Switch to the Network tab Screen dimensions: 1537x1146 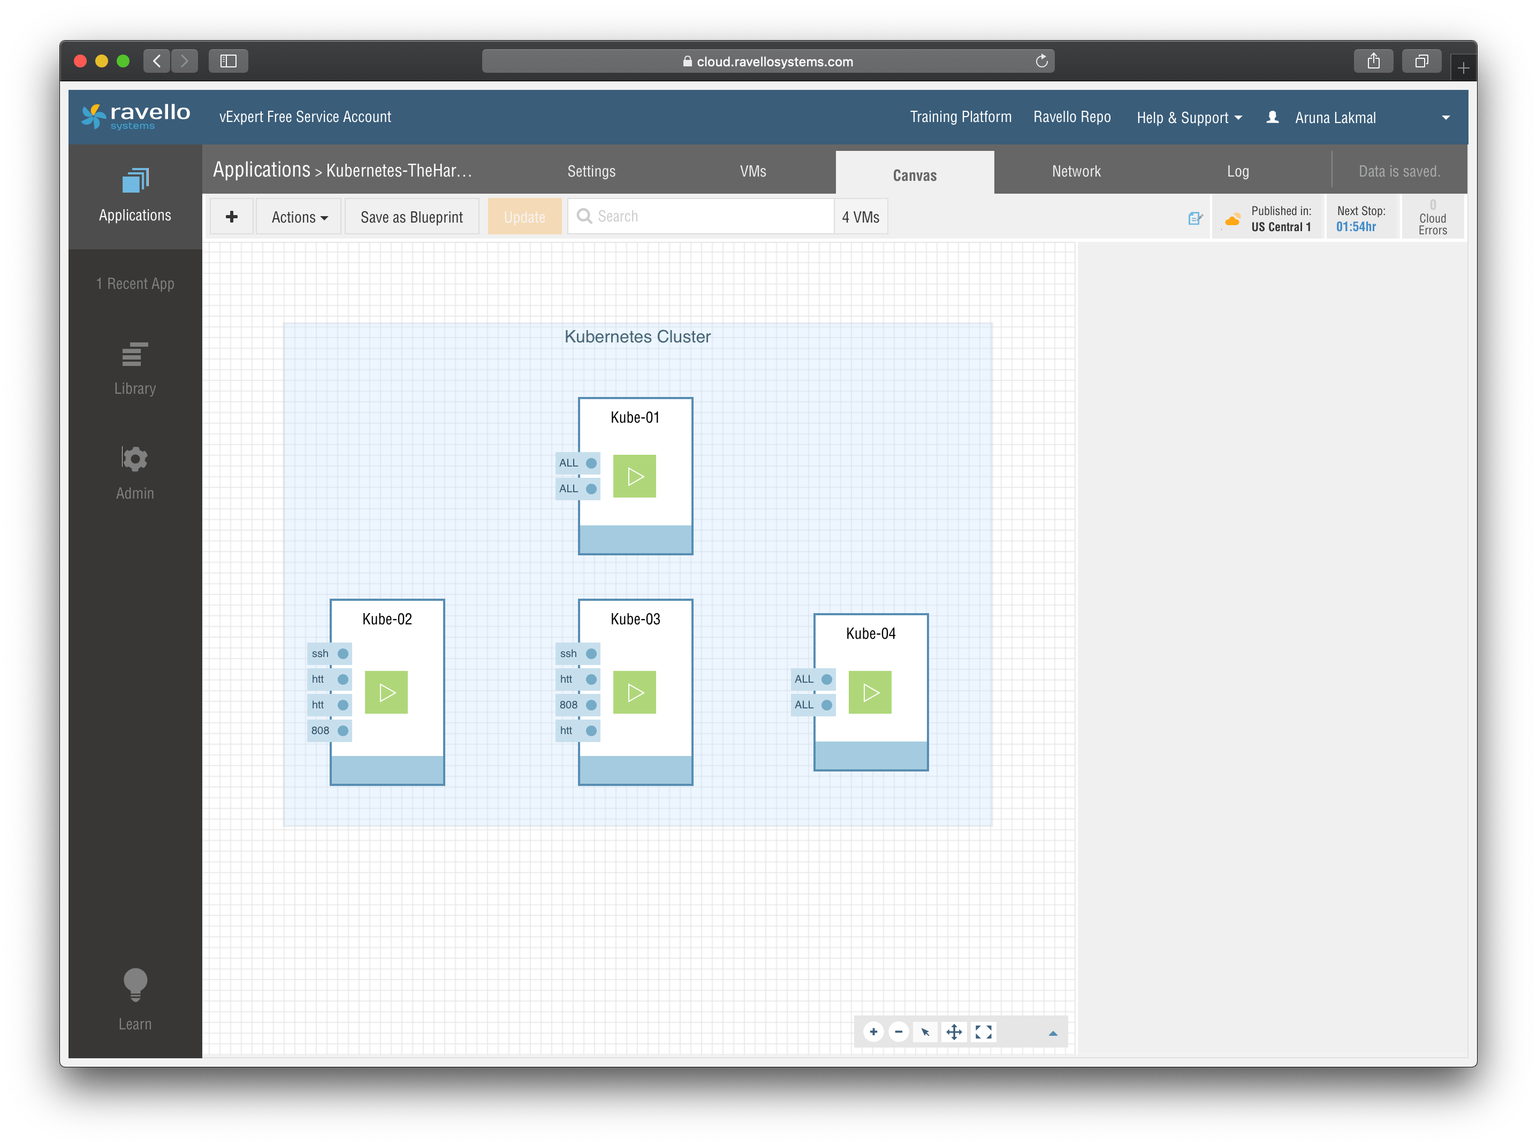pyautogui.click(x=1076, y=171)
